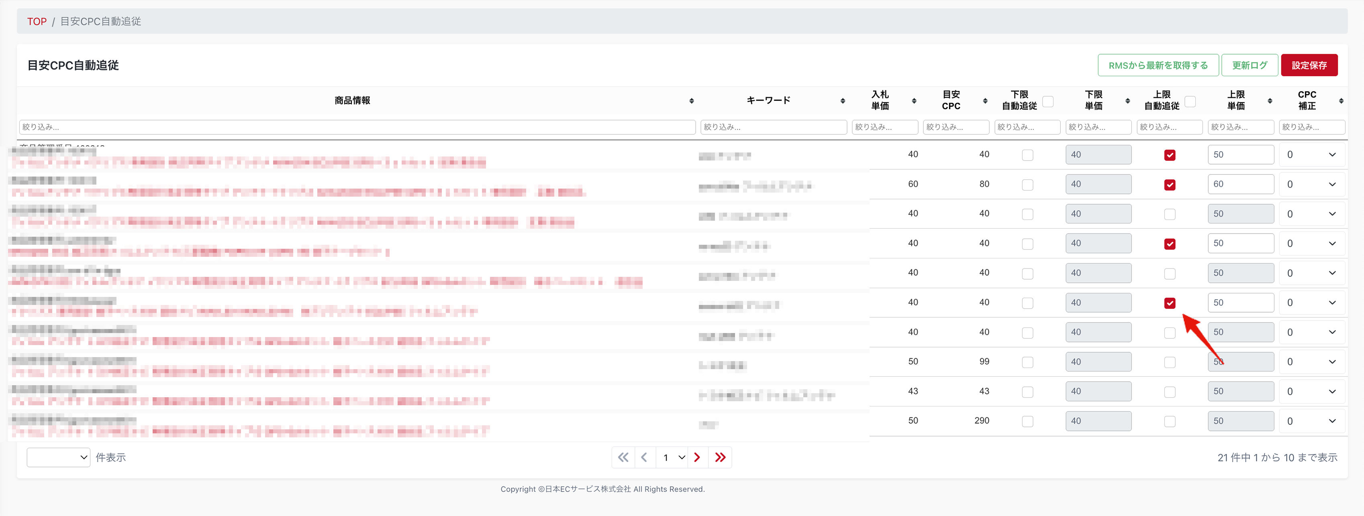Open the page number selector dropdown

coord(672,457)
